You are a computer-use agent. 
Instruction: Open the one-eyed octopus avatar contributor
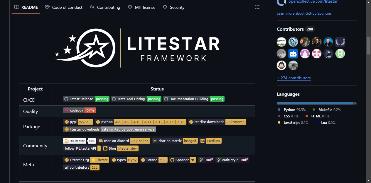point(293,42)
